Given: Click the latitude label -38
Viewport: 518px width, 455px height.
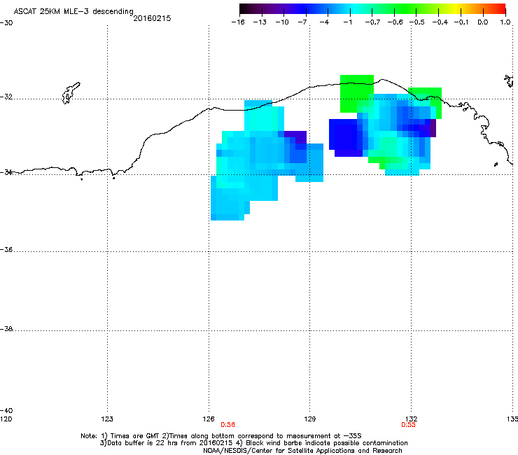Looking at the screenshot, I should tap(6, 329).
